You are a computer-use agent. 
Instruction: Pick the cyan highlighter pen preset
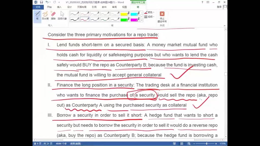[x=135, y=14]
